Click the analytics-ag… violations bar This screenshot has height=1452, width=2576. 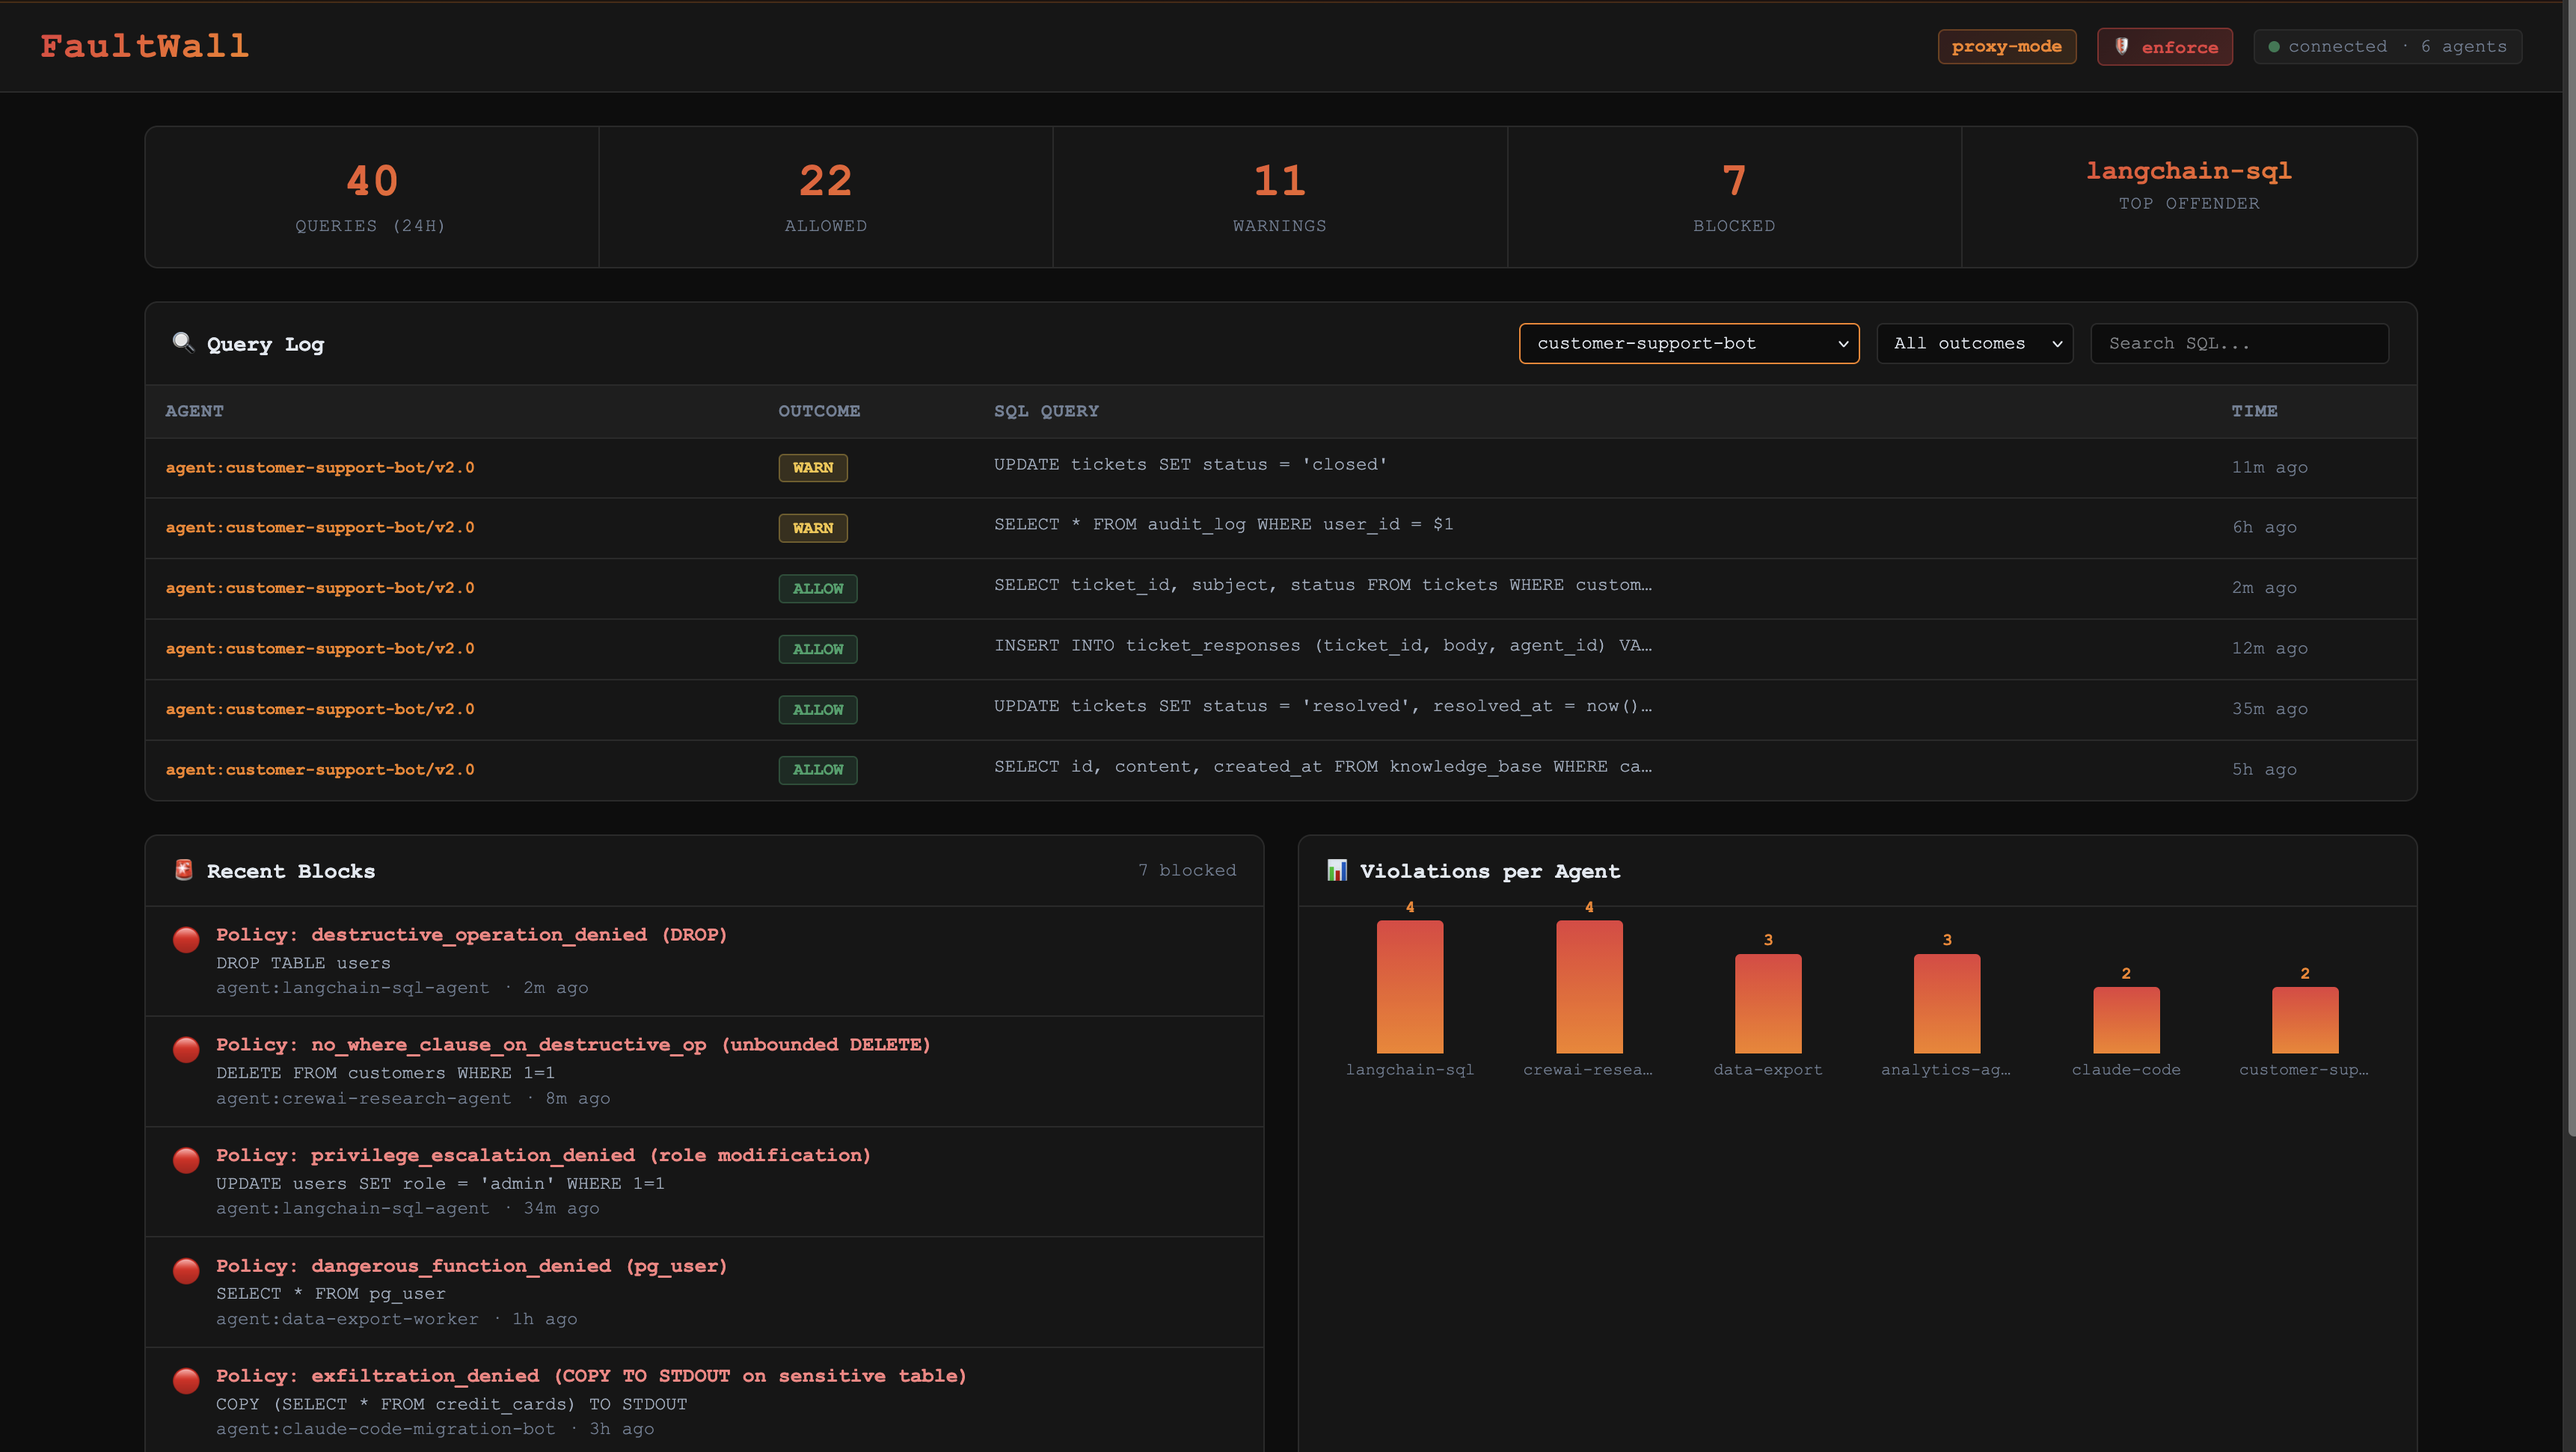[x=1946, y=1003]
